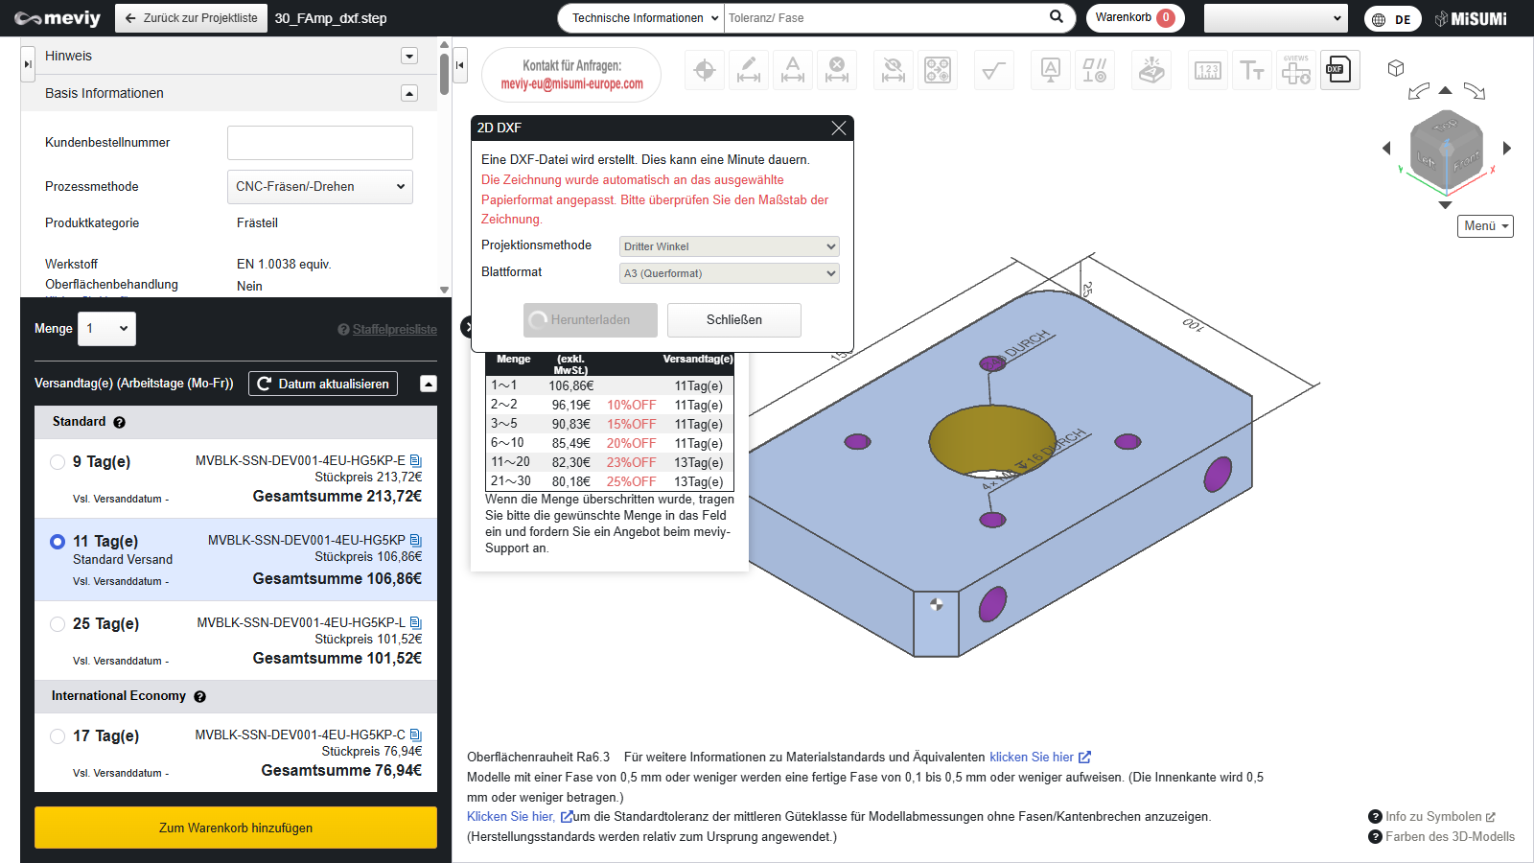Click the DXF export toolbar icon
Viewport: 1534px width, 863px height.
click(x=1339, y=70)
